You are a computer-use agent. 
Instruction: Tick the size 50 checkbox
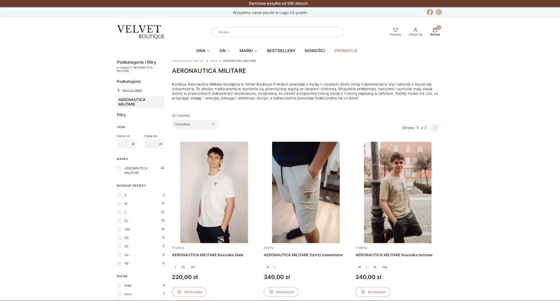[119, 238]
